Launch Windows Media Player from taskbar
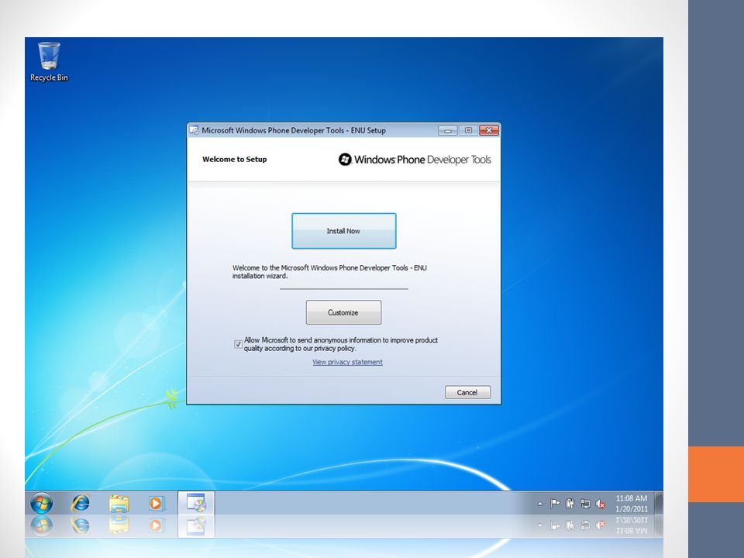744x558 pixels. click(156, 503)
